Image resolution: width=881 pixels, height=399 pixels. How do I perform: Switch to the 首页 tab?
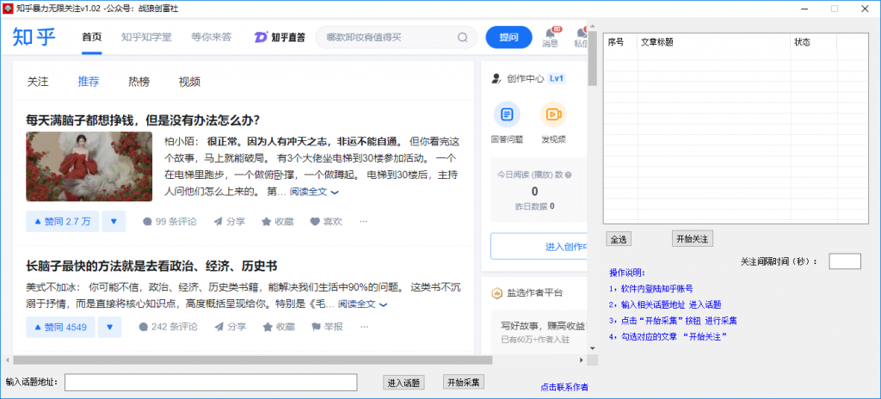(91, 38)
